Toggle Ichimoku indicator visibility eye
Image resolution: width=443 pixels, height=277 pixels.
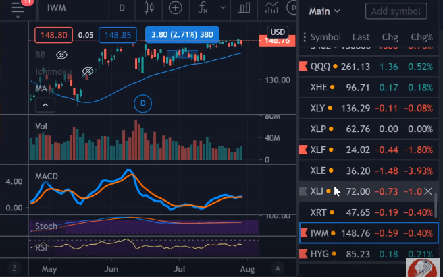click(88, 71)
